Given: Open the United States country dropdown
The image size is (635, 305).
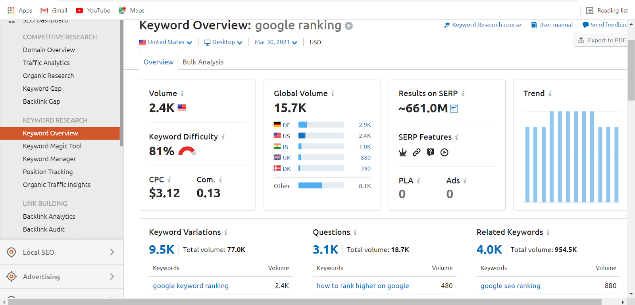Looking at the screenshot, I should click(x=165, y=42).
